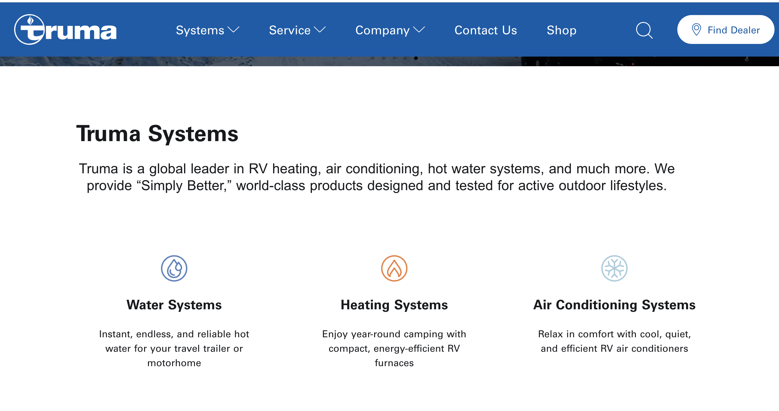
Task: Go to the Shop menu item
Action: pyautogui.click(x=561, y=30)
